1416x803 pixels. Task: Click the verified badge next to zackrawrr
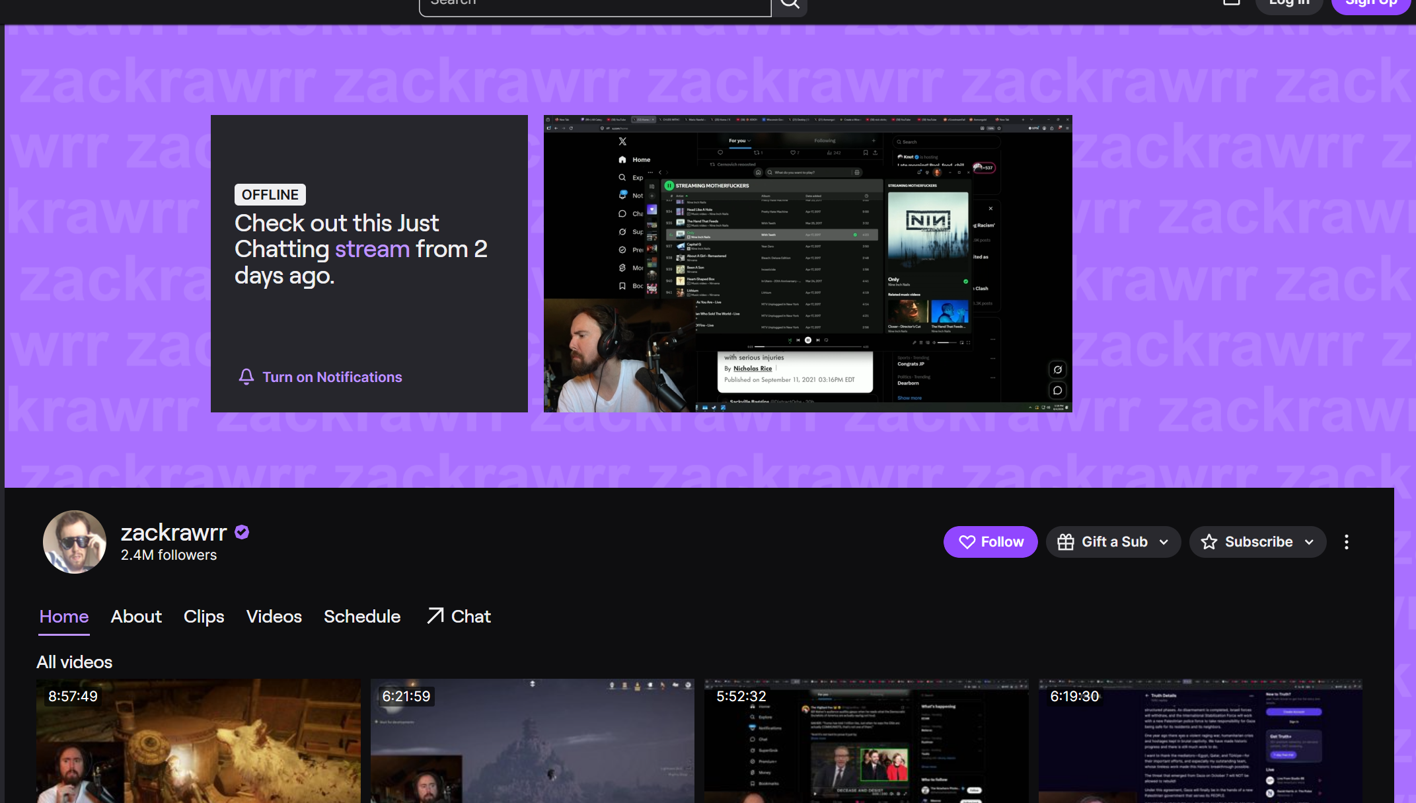click(242, 532)
